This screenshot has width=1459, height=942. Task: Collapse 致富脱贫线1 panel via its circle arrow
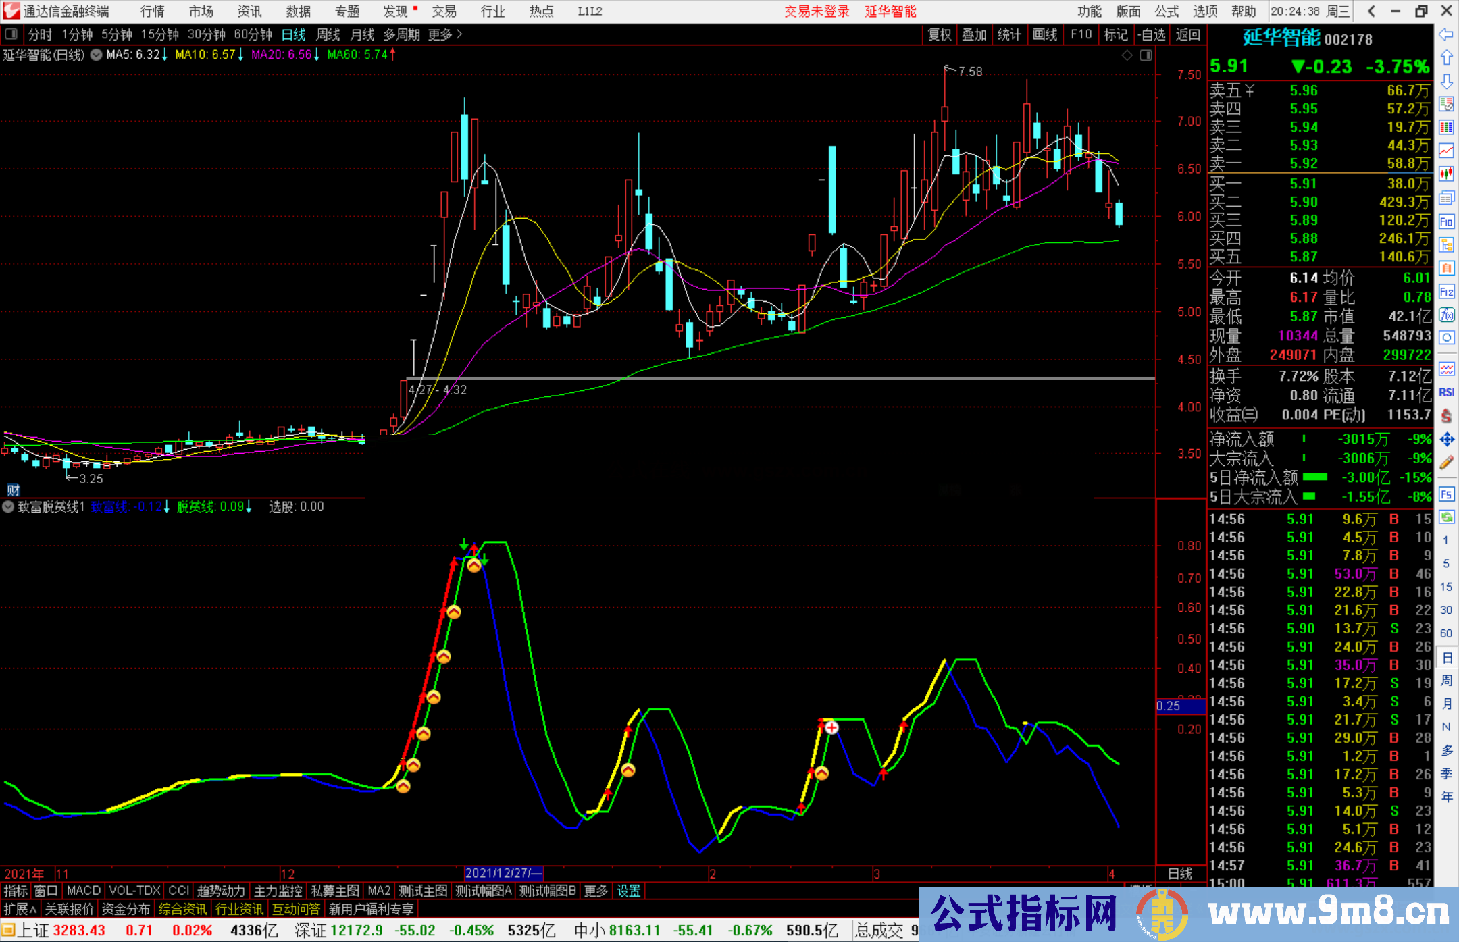click(9, 507)
